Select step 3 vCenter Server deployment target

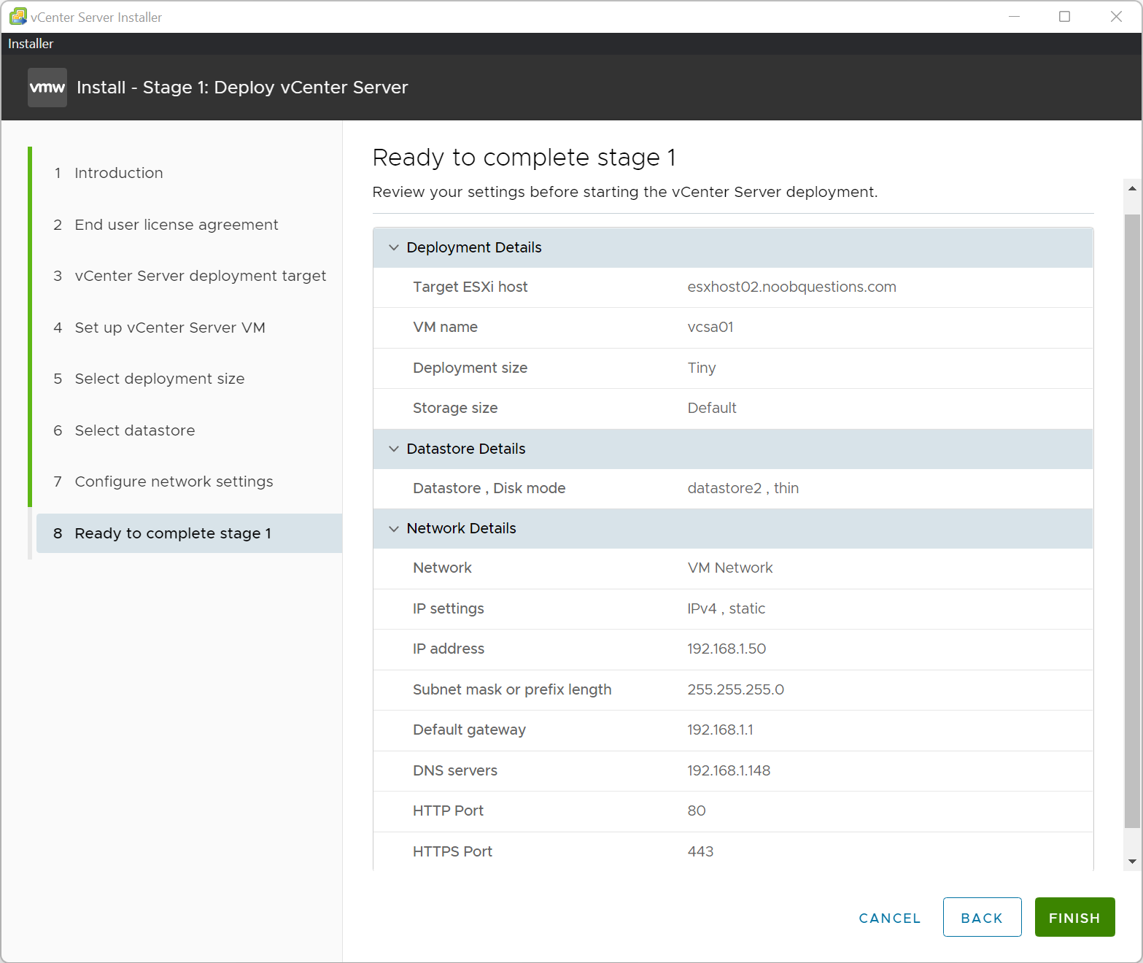point(200,276)
